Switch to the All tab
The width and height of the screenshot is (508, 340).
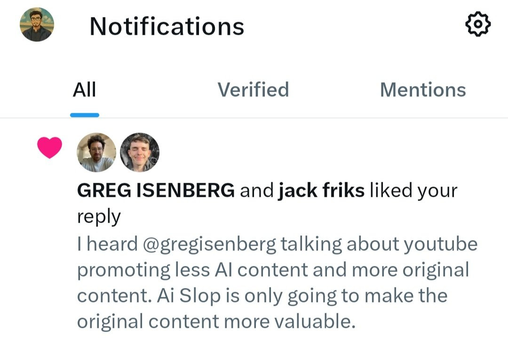coord(84,90)
